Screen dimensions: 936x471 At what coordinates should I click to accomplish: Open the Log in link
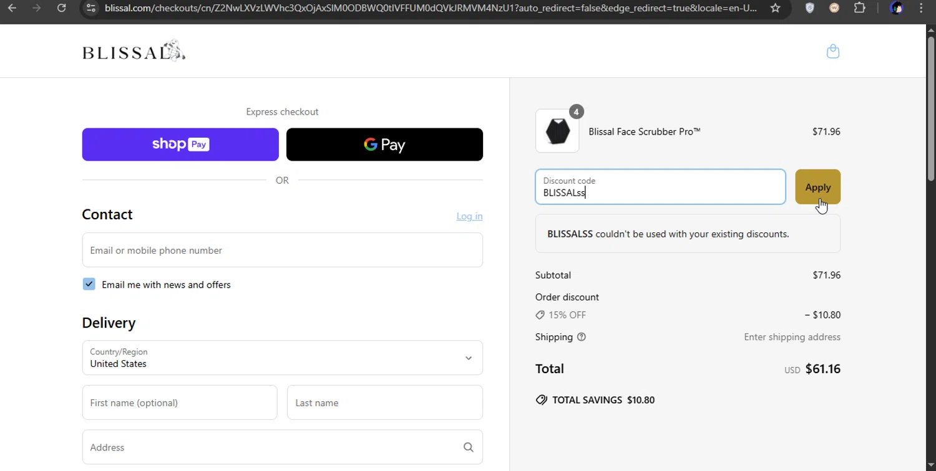pyautogui.click(x=469, y=216)
